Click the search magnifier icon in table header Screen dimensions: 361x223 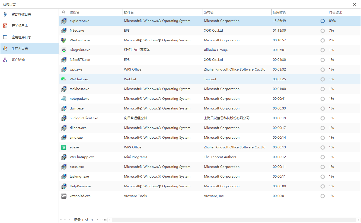[64, 12]
